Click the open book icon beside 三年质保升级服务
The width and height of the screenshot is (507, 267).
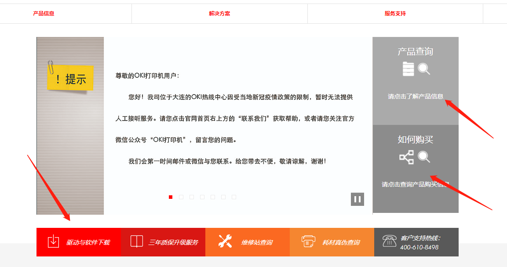point(137,242)
